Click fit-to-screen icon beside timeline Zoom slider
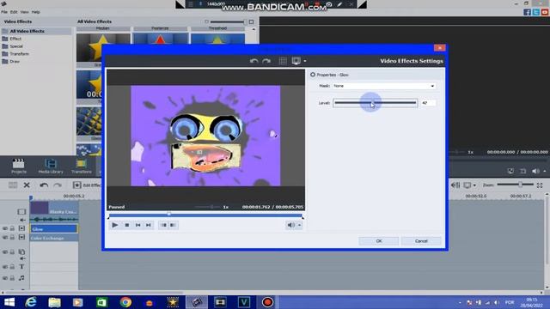The width and height of the screenshot is (550, 309). coord(540,185)
